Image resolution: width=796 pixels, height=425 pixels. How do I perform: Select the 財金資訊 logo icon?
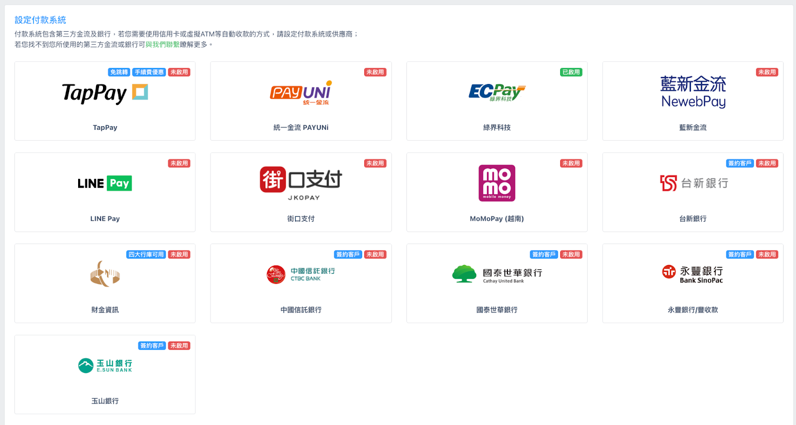click(x=105, y=274)
